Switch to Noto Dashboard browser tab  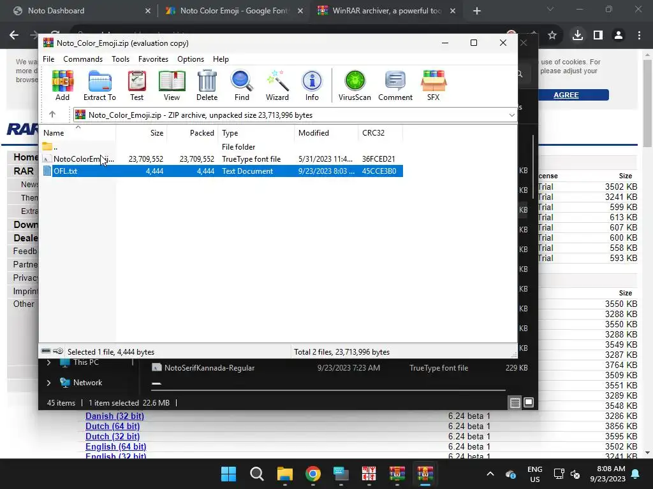click(x=82, y=11)
